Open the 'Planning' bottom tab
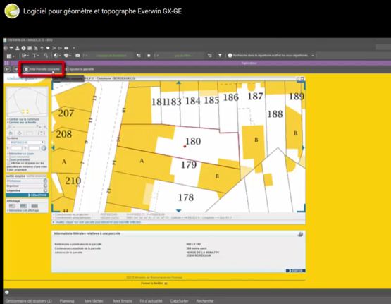 (67, 301)
